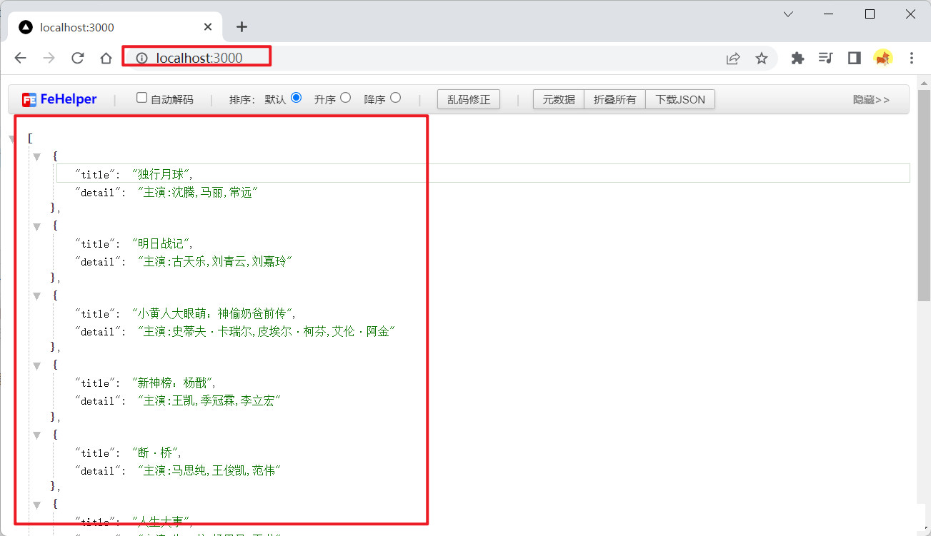Screen dimensions: 931x536
Task: Collapse the 独行月球 JSON object
Action: (x=37, y=156)
